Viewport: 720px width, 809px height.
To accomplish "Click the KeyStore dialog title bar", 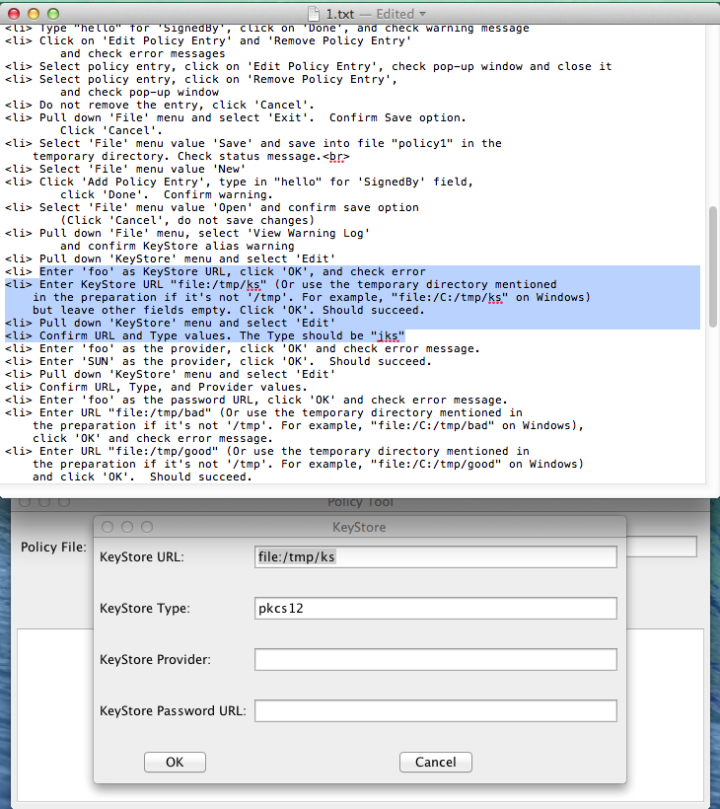I will pos(359,527).
